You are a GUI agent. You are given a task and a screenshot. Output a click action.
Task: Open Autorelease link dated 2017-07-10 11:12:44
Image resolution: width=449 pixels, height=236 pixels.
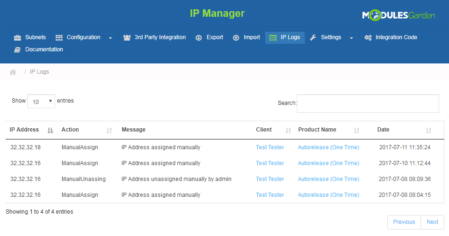pos(328,163)
